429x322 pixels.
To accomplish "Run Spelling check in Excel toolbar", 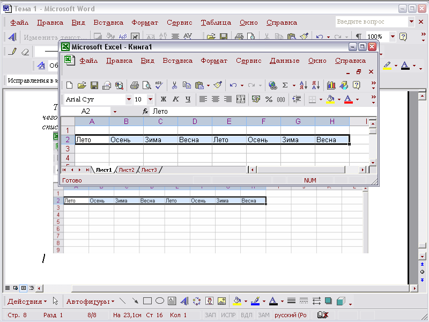I will click(x=159, y=85).
